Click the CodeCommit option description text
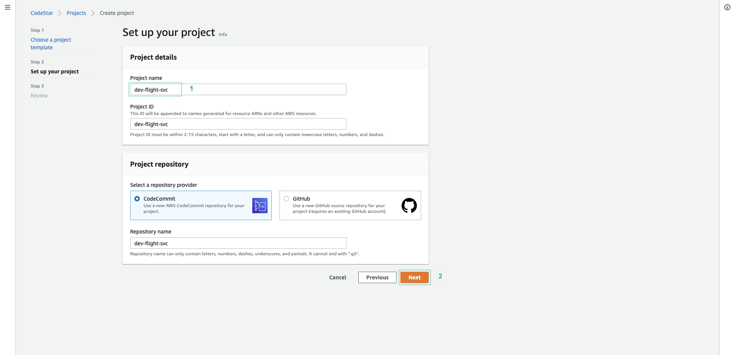The width and height of the screenshot is (735, 355). 194,209
